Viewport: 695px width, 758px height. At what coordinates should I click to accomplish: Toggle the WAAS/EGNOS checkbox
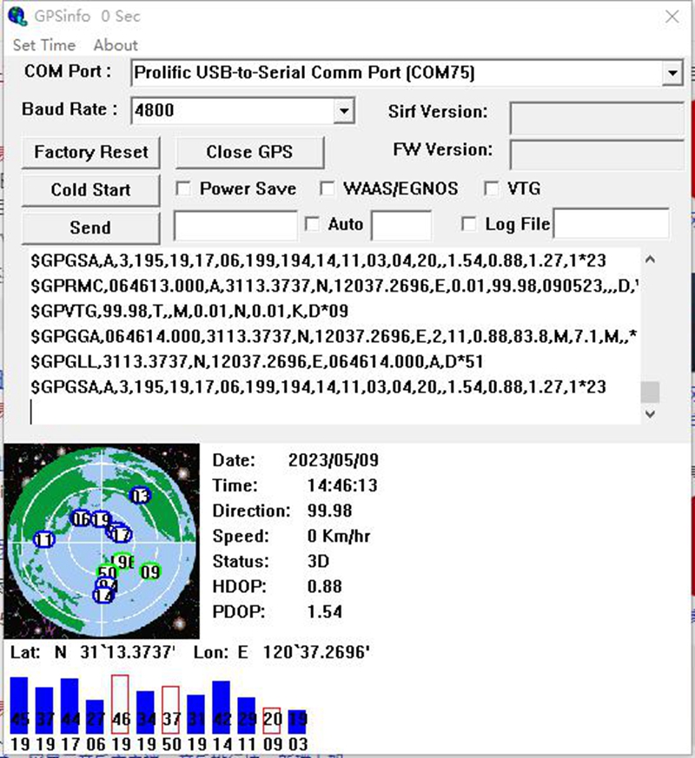point(327,188)
